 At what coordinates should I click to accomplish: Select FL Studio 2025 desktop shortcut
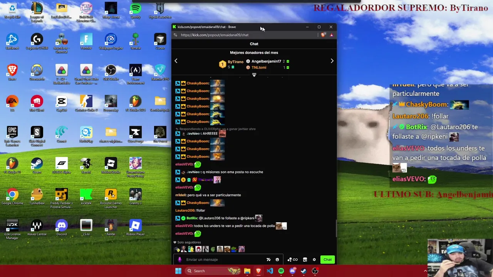click(136, 104)
